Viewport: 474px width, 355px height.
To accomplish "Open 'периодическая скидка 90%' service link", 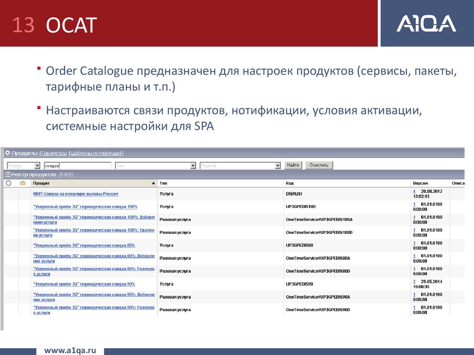I will point(84,284).
